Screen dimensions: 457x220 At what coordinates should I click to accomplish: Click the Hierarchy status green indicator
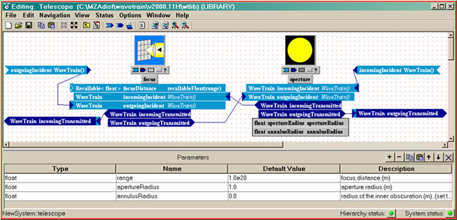(391, 213)
